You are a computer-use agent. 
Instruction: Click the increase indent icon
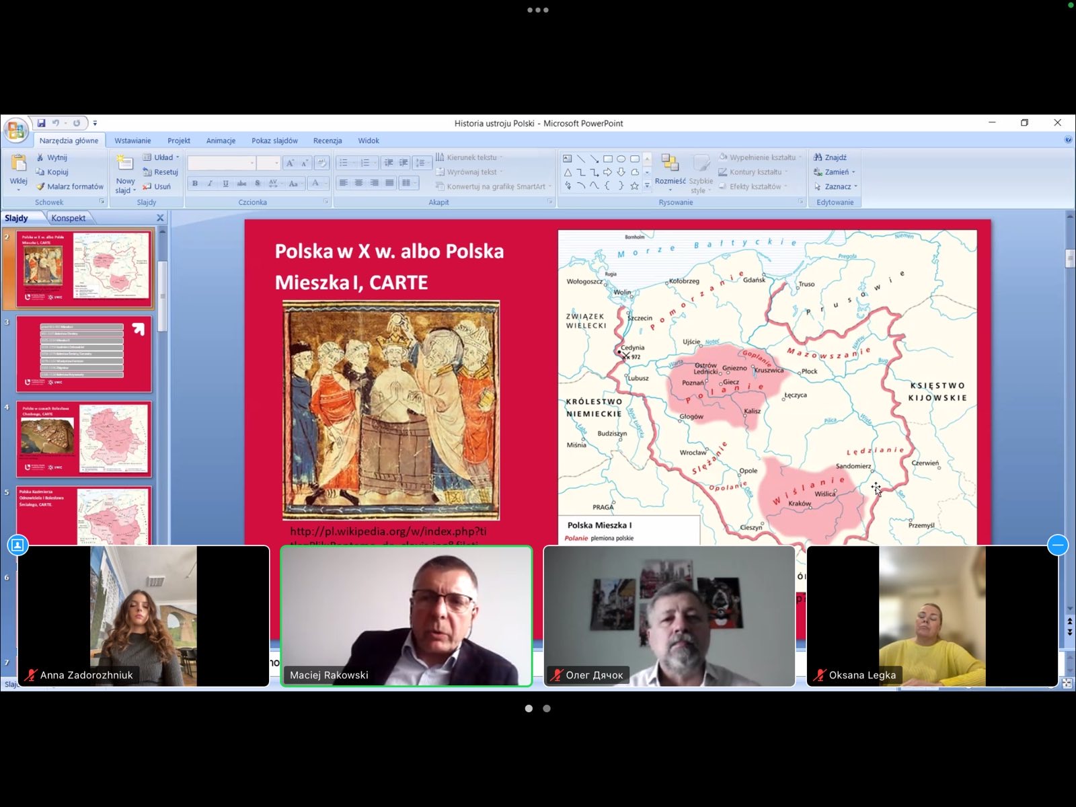coord(403,163)
